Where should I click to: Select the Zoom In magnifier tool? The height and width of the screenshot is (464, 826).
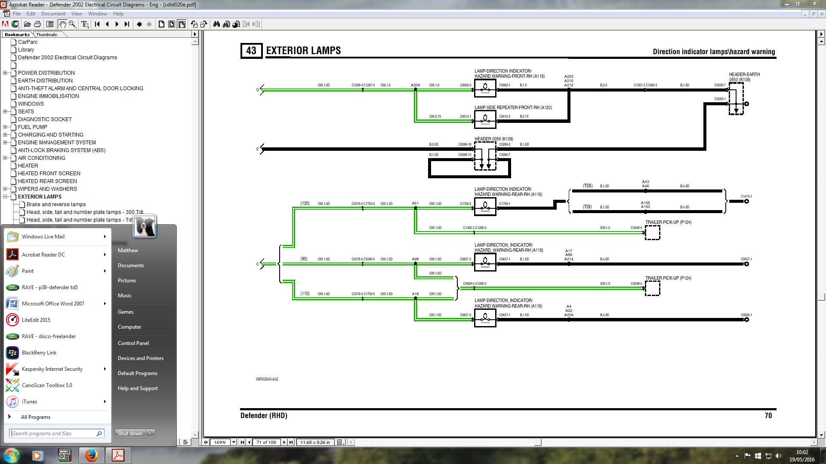pyautogui.click(x=72, y=24)
